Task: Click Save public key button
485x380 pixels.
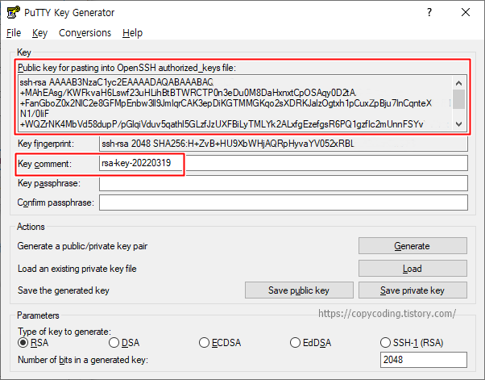Action: point(299,290)
